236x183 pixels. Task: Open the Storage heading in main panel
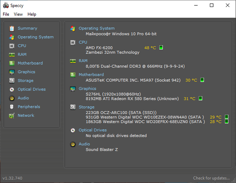click(x=86, y=107)
